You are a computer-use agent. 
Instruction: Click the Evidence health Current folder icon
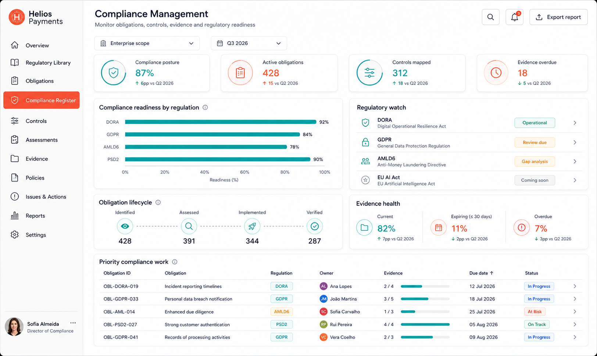pyautogui.click(x=364, y=228)
